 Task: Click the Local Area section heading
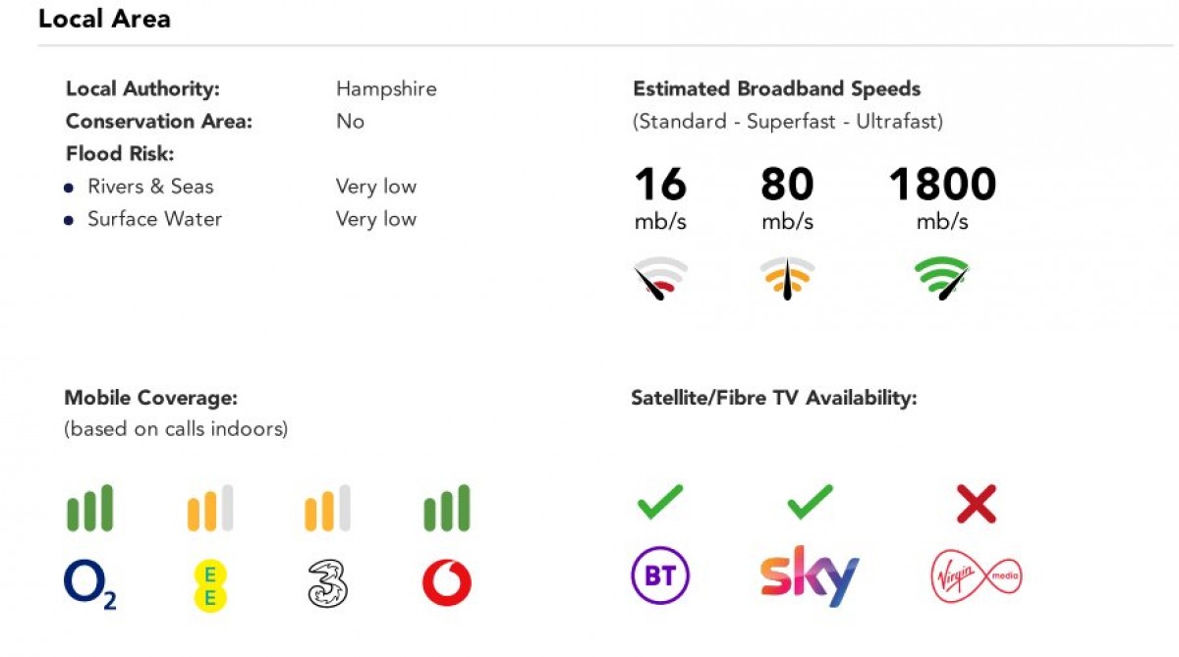click(x=104, y=19)
